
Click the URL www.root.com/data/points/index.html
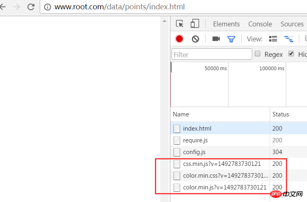pos(119,7)
